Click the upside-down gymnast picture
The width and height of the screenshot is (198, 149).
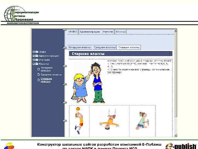109,119
